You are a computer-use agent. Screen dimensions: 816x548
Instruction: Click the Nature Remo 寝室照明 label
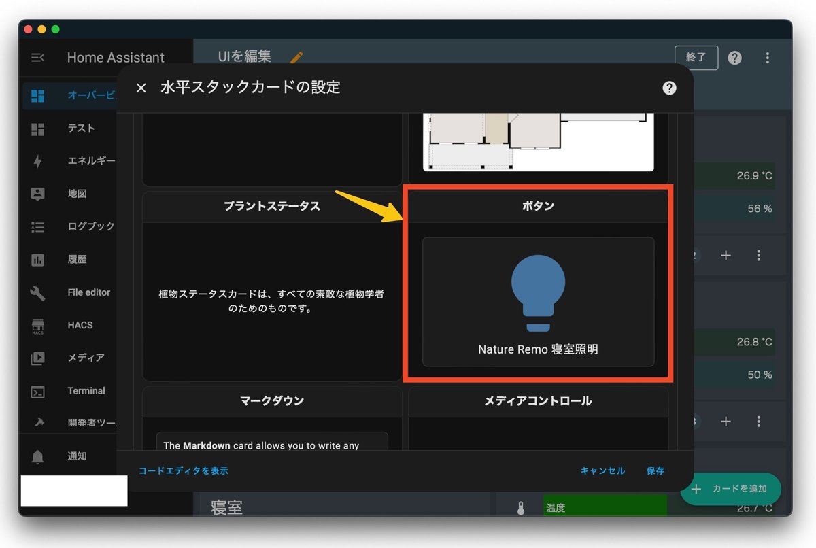pyautogui.click(x=539, y=349)
